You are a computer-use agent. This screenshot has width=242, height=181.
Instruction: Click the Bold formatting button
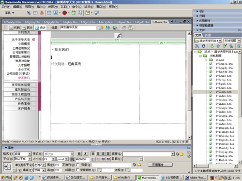[x=79, y=153]
